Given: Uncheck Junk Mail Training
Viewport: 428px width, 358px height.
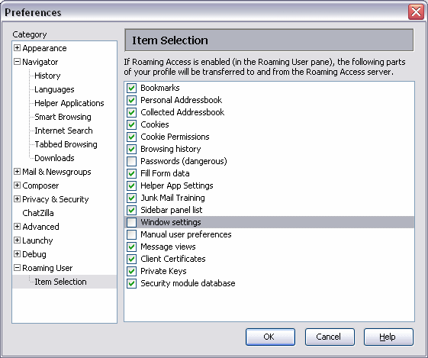Looking at the screenshot, I should [x=131, y=198].
